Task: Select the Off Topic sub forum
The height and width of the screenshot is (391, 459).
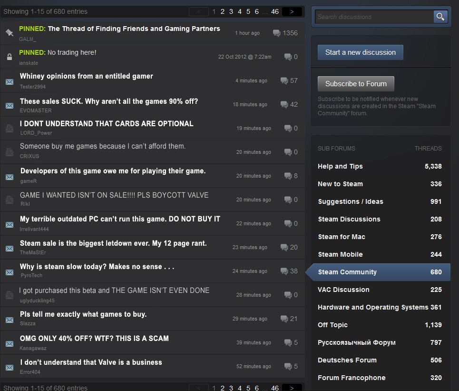Action: 332,325
